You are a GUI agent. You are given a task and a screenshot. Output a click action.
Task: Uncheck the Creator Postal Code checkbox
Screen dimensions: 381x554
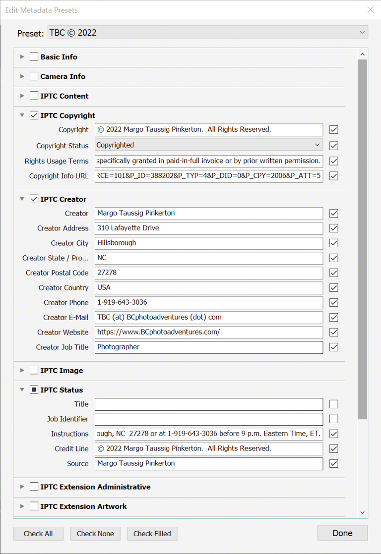(x=333, y=273)
